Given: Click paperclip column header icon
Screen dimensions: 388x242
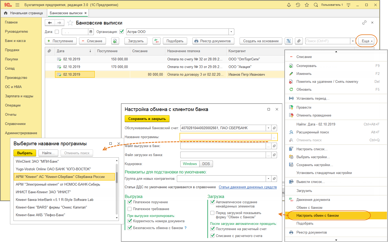Looking at the screenshot, I should 49,51.
